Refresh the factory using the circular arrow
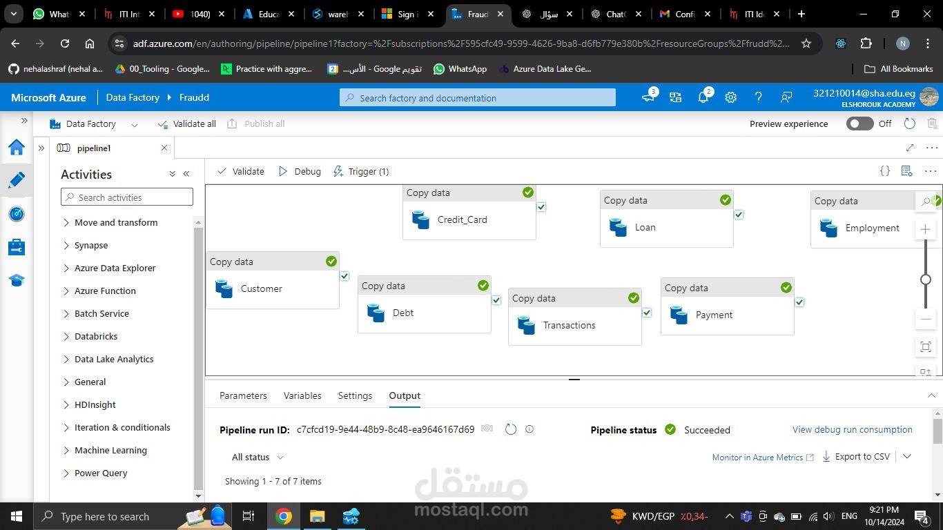The height and width of the screenshot is (530, 943). tap(910, 124)
